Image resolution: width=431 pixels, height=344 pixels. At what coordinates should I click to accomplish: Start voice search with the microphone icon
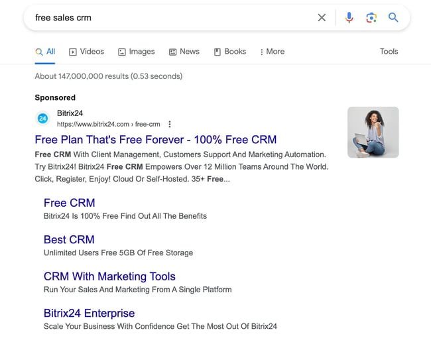pyautogui.click(x=349, y=18)
